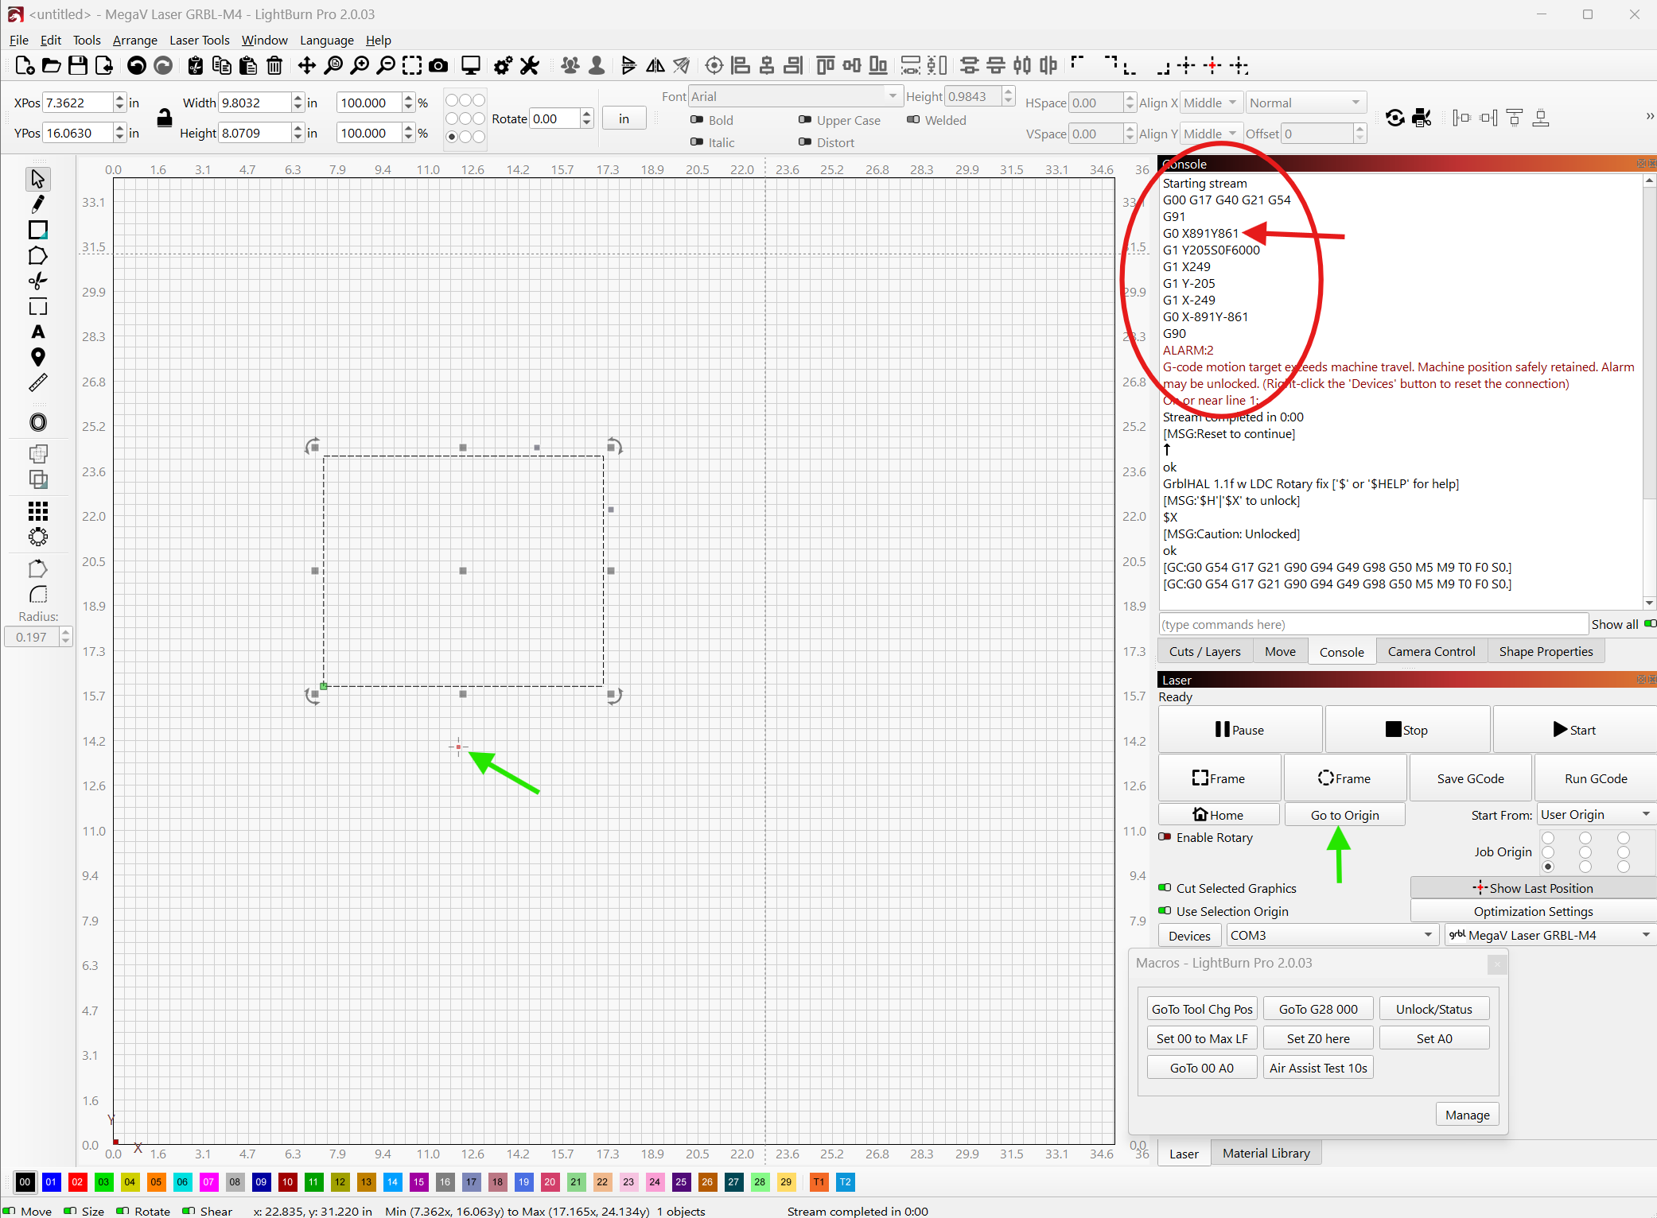Viewport: 1657px width, 1218px height.
Task: Select the Edit Nodes pencil tool
Action: (x=37, y=204)
